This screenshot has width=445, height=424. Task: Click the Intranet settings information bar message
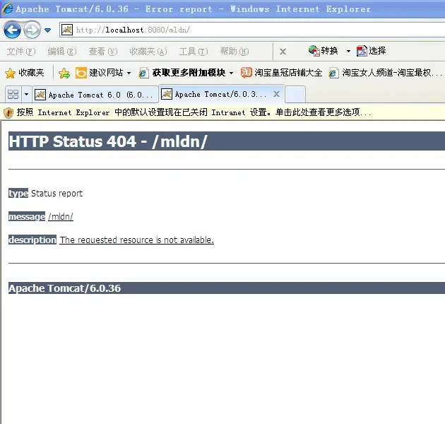point(194,112)
